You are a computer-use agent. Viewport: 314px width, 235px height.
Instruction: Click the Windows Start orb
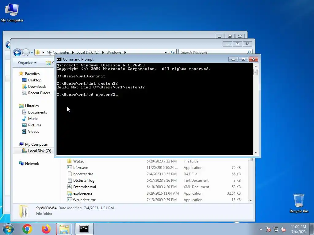pyautogui.click(x=8, y=229)
